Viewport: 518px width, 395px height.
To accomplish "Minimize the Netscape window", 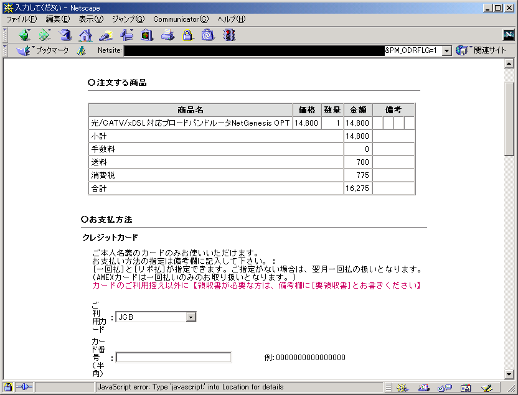I will pos(488,7).
